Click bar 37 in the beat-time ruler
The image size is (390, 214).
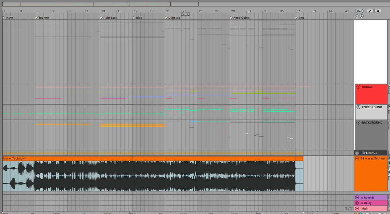298,11
